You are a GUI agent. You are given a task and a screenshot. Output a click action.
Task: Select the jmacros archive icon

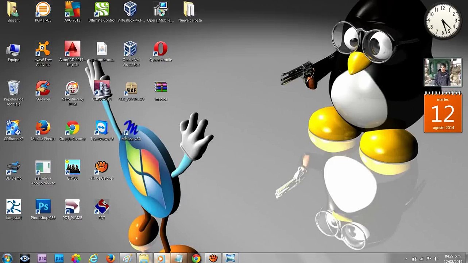tap(160, 91)
